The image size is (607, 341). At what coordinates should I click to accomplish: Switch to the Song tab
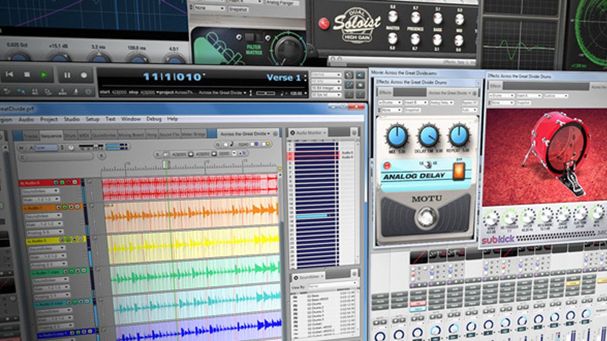[x=152, y=134]
